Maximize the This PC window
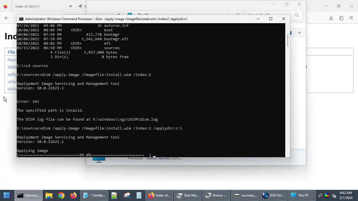The width and height of the screenshot is (358, 201). tap(287, 4)
